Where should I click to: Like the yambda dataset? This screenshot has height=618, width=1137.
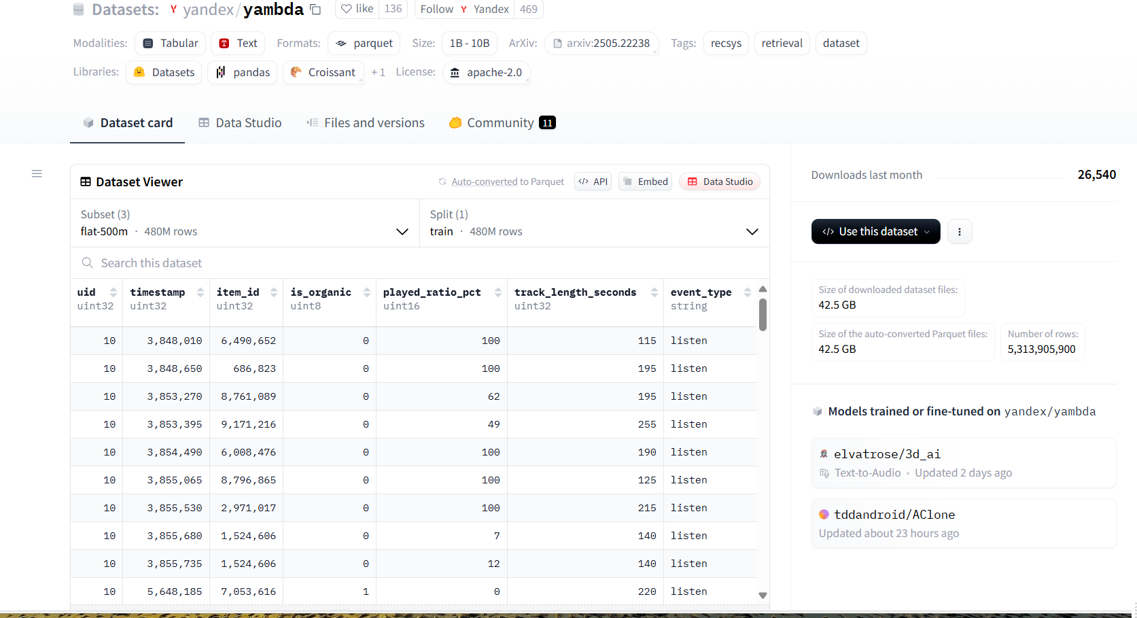[357, 9]
